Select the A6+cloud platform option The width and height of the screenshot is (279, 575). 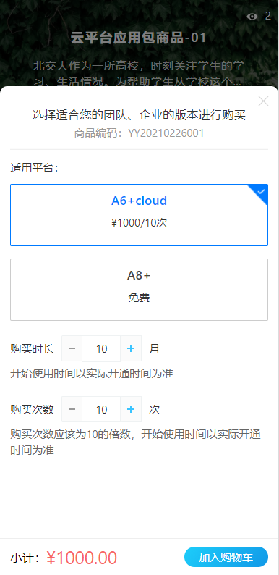[139, 215]
